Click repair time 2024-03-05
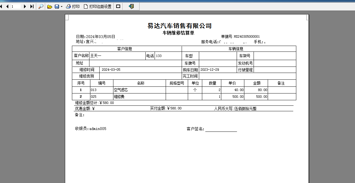 tap(111, 70)
